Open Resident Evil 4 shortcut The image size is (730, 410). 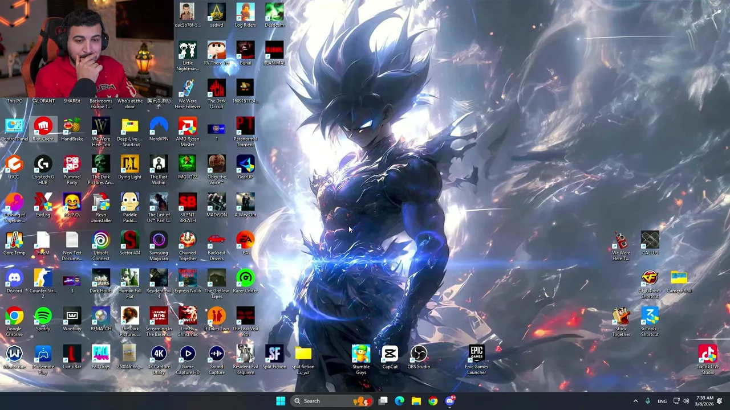click(x=159, y=284)
